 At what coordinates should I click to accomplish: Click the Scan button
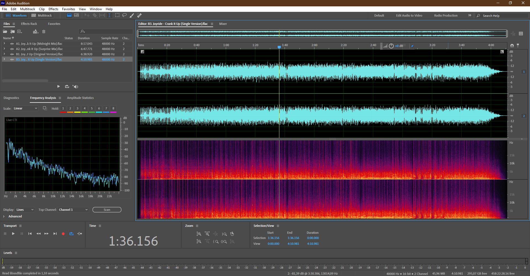[x=107, y=210]
